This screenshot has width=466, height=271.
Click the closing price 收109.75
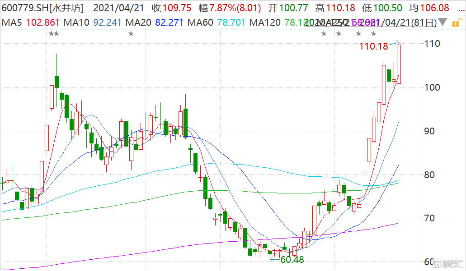click(x=171, y=8)
